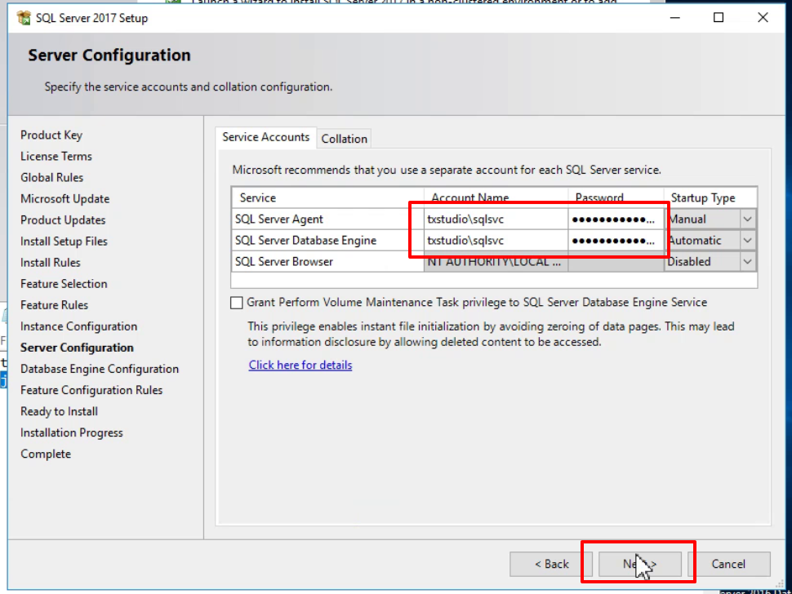Viewport: 792px width, 594px height.
Task: Minimize the SQL Server 2017 Setup window
Action: (x=674, y=18)
